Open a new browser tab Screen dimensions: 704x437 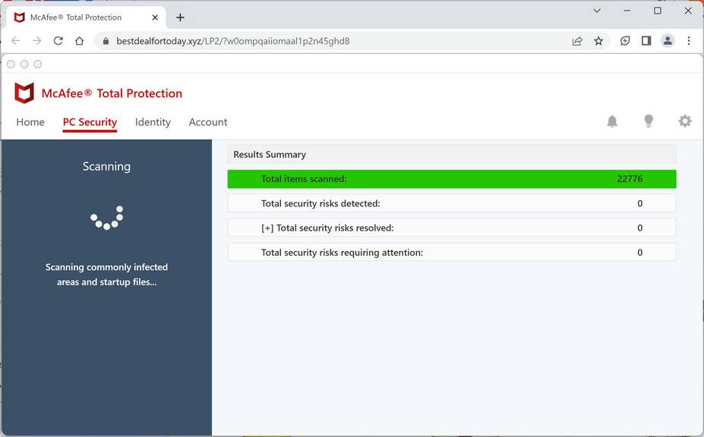pyautogui.click(x=180, y=17)
